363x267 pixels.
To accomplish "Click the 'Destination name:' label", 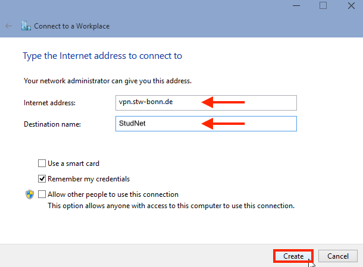I will pos(52,124).
